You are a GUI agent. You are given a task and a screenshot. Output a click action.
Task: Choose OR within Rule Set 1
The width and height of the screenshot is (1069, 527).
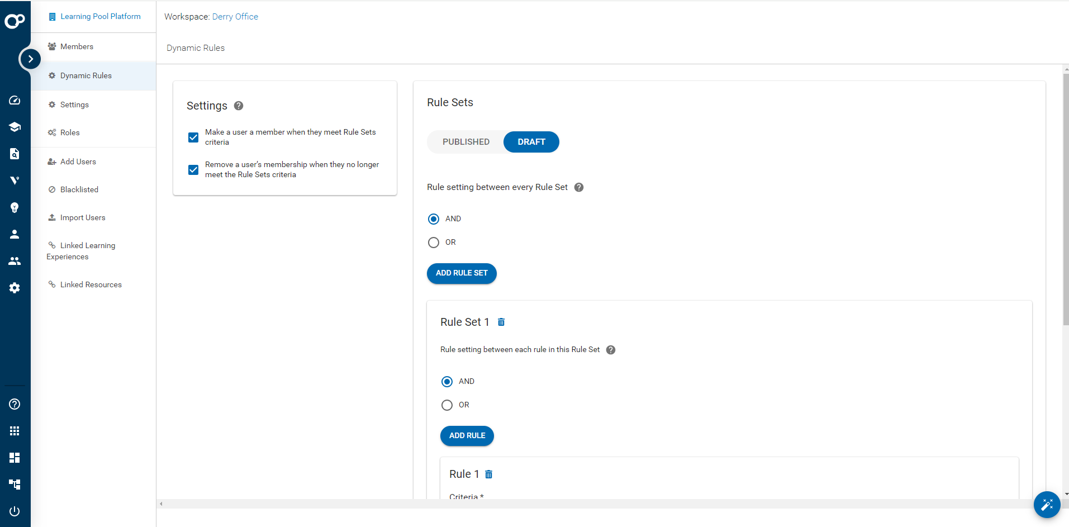(x=446, y=405)
